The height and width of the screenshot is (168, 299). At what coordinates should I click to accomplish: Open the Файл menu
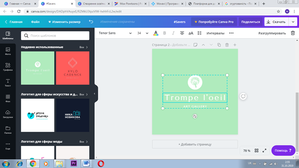pyautogui.click(x=35, y=22)
